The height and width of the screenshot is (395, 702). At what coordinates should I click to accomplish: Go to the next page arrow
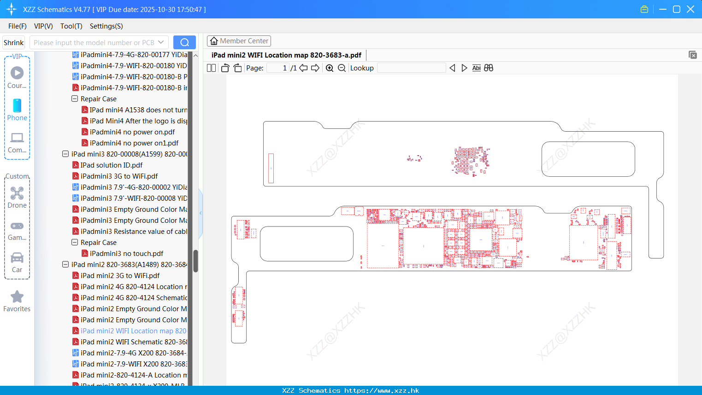tap(315, 68)
